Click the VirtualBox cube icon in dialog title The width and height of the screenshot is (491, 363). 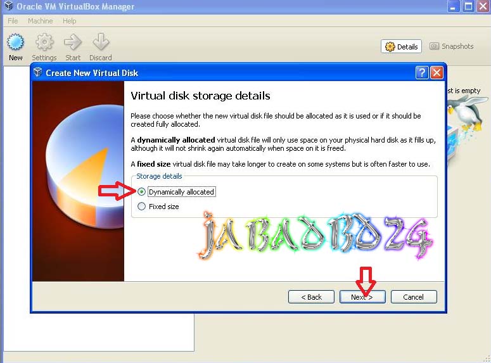tap(37, 72)
